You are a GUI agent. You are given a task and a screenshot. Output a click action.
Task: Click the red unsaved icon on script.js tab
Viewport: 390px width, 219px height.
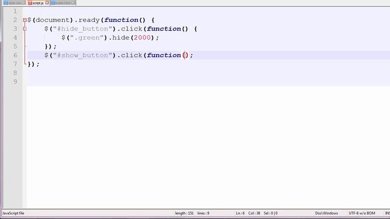30,3
